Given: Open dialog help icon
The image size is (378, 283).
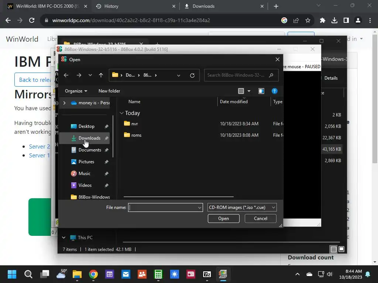Looking at the screenshot, I should [x=274, y=91].
